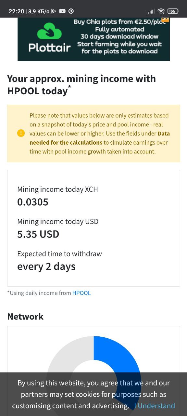
Task: Accept cookies with I Understand
Action: (155, 406)
